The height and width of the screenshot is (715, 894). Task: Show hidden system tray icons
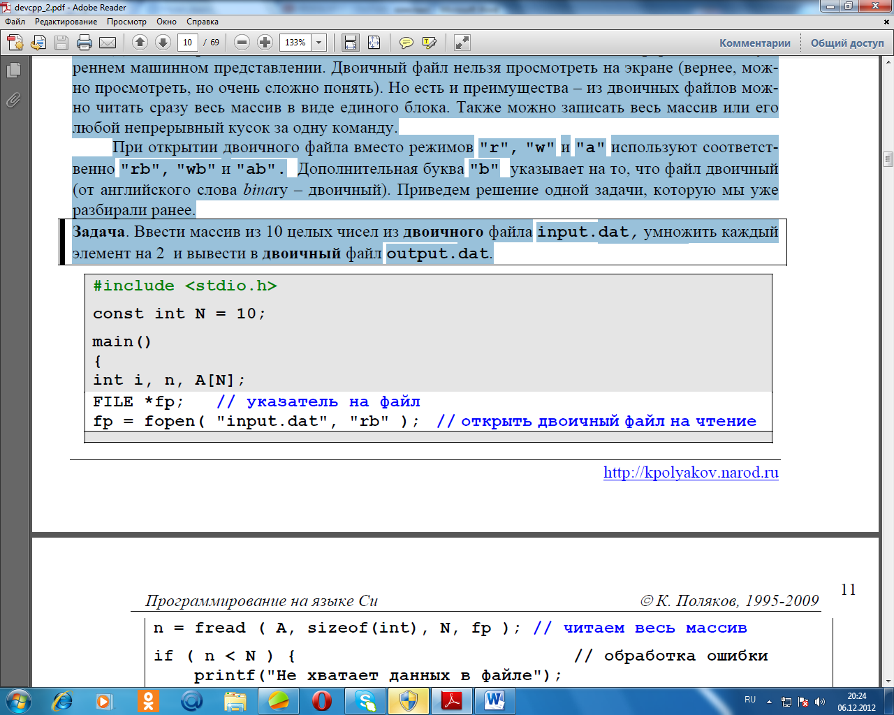pos(769,701)
